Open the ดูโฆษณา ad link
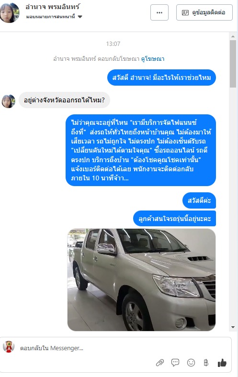This screenshot has height=377, width=238. tap(153, 58)
